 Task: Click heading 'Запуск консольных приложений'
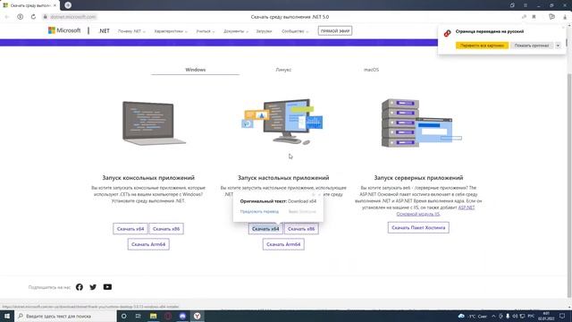coord(148,178)
